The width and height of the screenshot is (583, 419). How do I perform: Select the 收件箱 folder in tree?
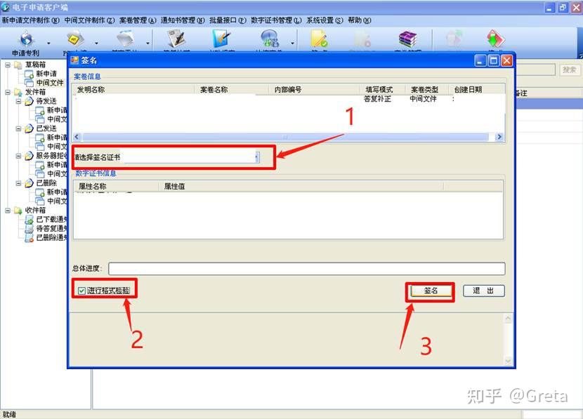35,211
